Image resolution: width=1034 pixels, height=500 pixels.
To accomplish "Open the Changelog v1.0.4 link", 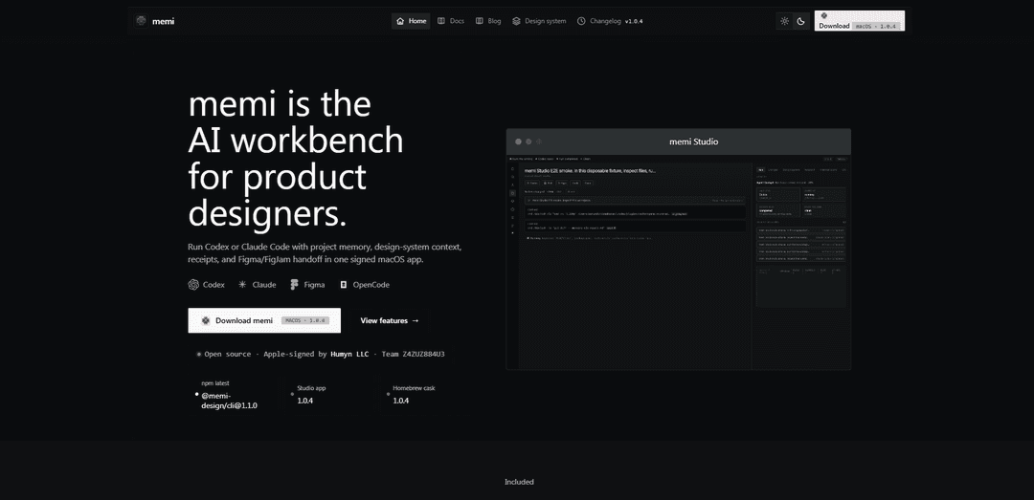I will pos(610,21).
